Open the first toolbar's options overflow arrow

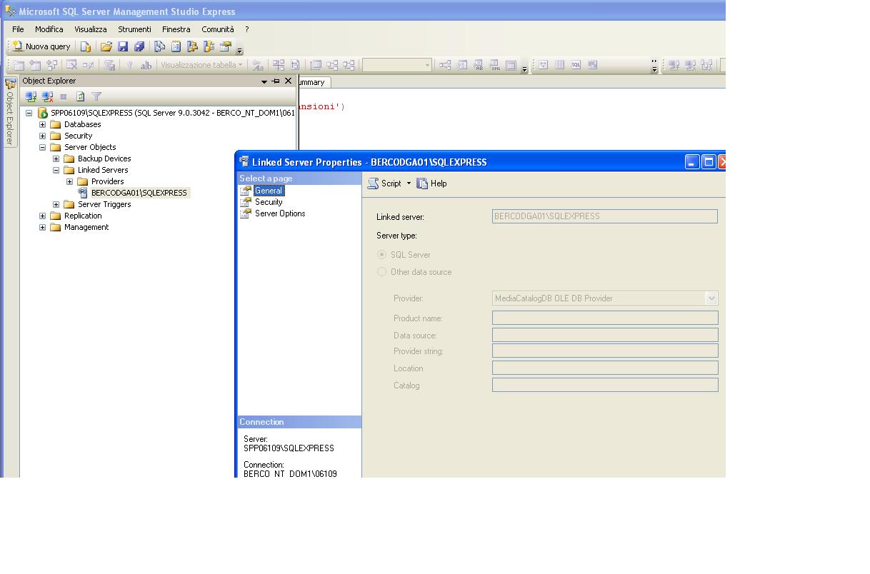point(239,50)
